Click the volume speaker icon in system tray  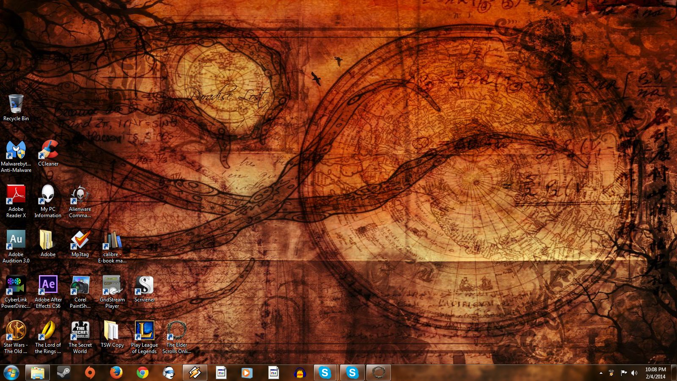pos(634,373)
